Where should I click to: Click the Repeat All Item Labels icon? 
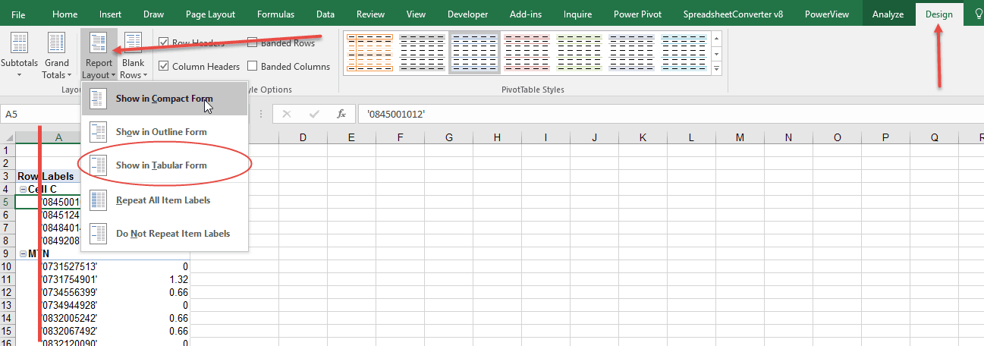pyautogui.click(x=99, y=200)
